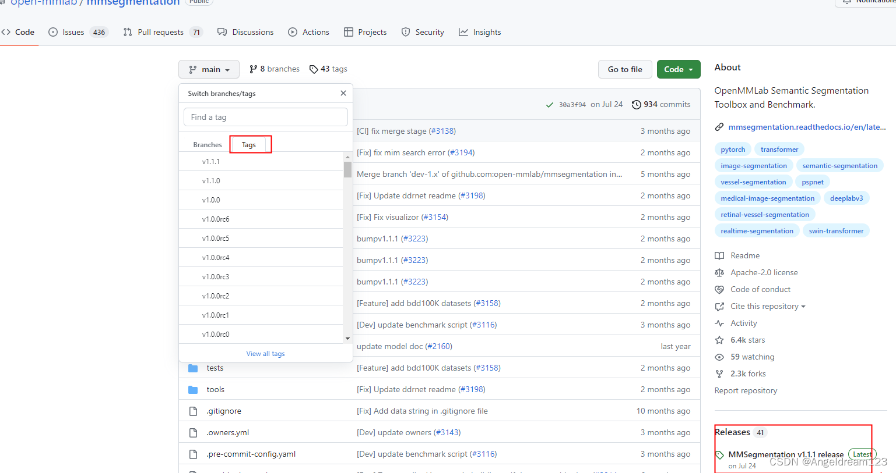
Task: Switch to the Tags tab in popup
Action: coord(249,144)
